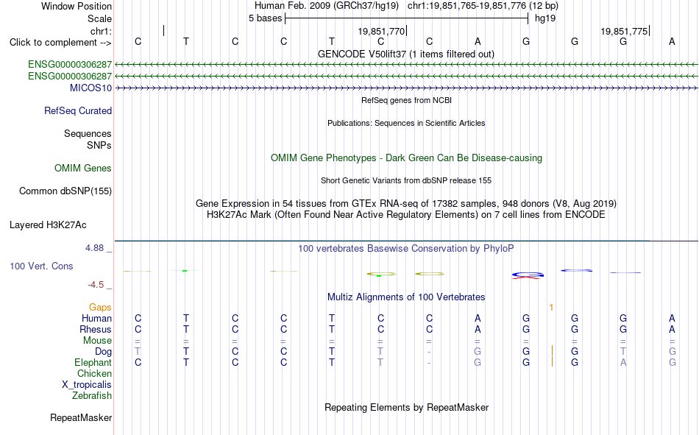Screen dimensions: 699x435
Task: Select the Zebrafish alignment row label
Action: 92,396
